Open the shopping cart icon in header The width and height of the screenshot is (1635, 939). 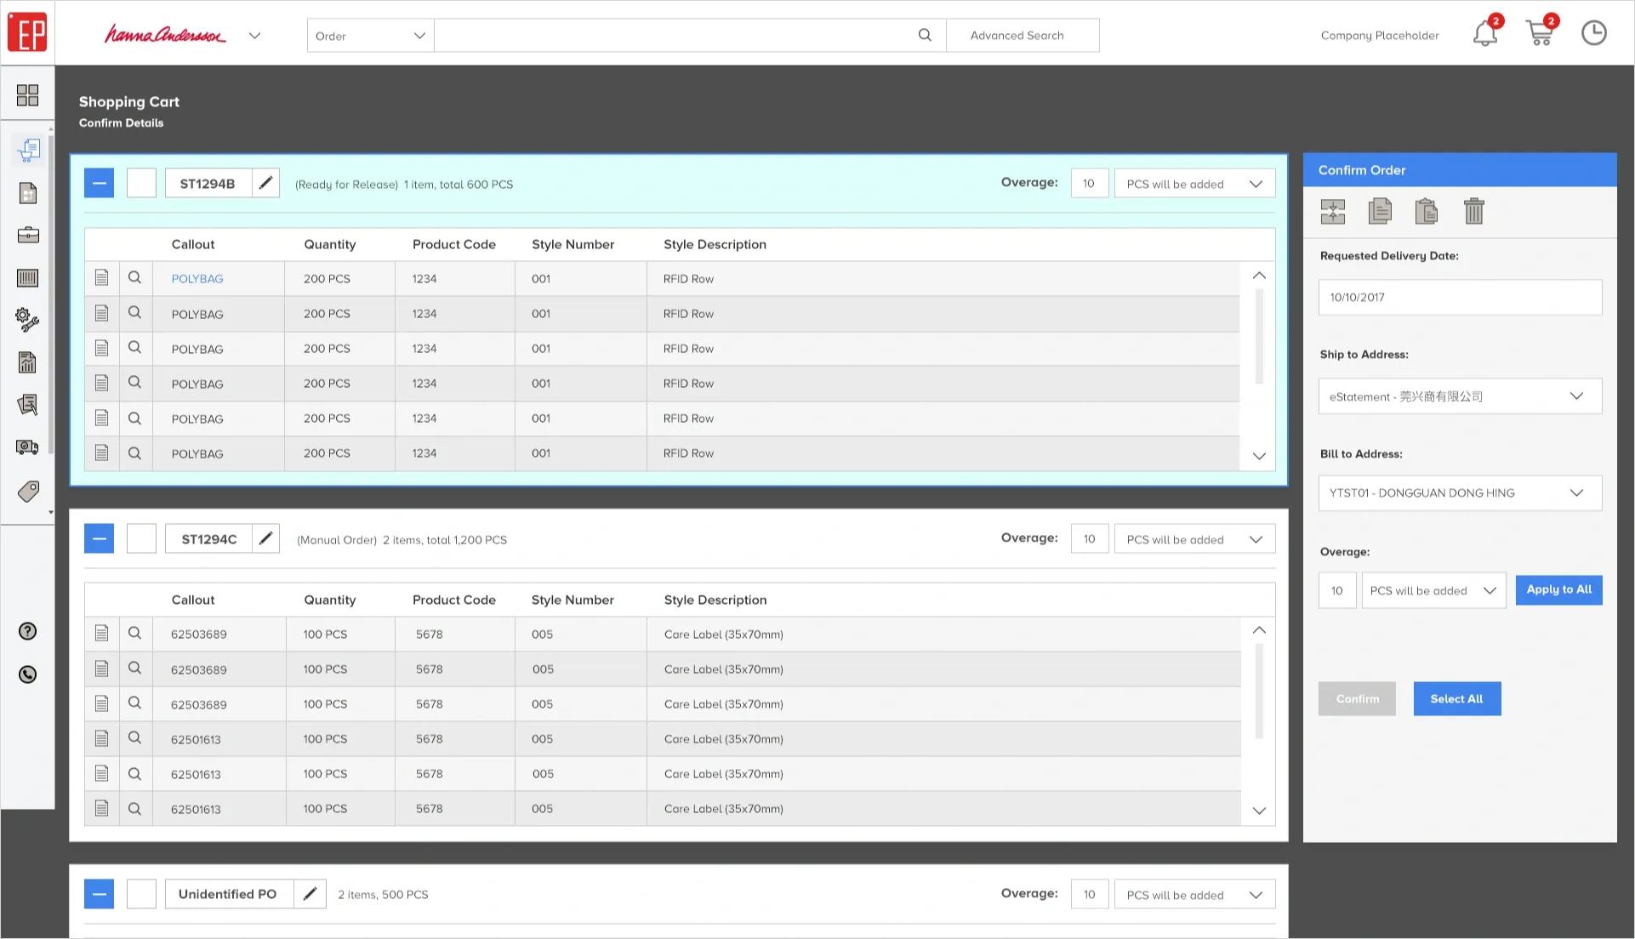pyautogui.click(x=1540, y=34)
